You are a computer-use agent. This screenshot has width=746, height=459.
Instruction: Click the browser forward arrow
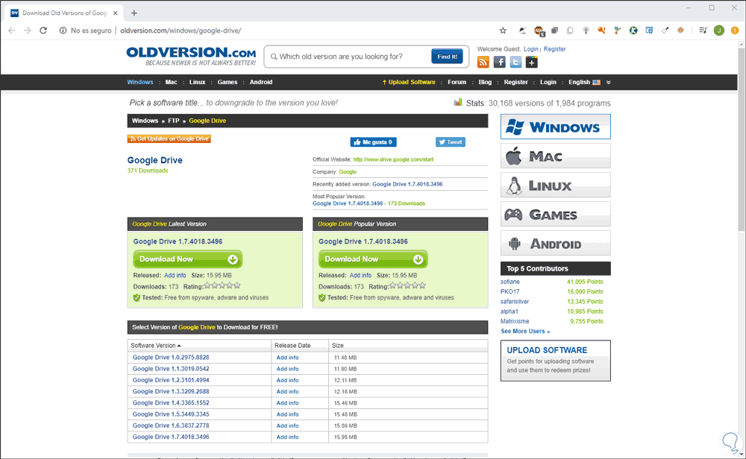point(28,31)
